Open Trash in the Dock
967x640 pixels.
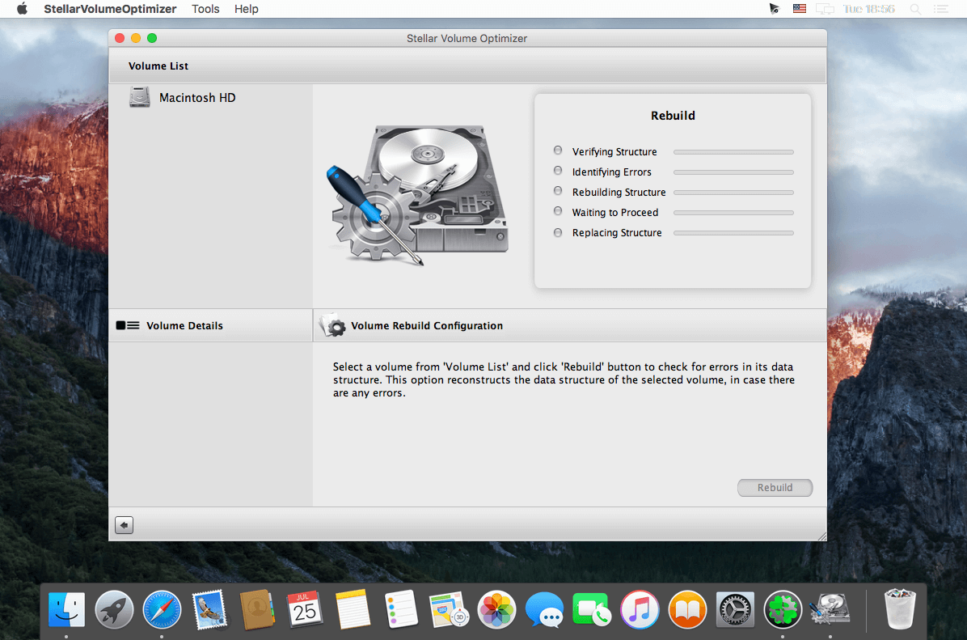(x=900, y=610)
